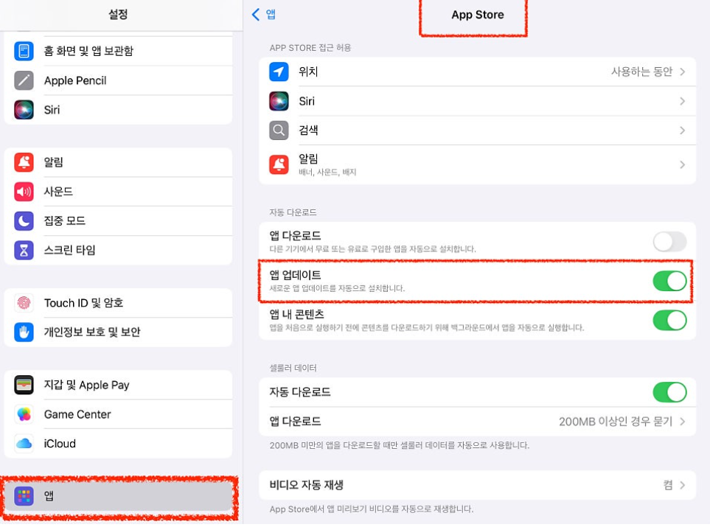Tap the 위치 location arrow icon
The image size is (710, 530).
279,72
